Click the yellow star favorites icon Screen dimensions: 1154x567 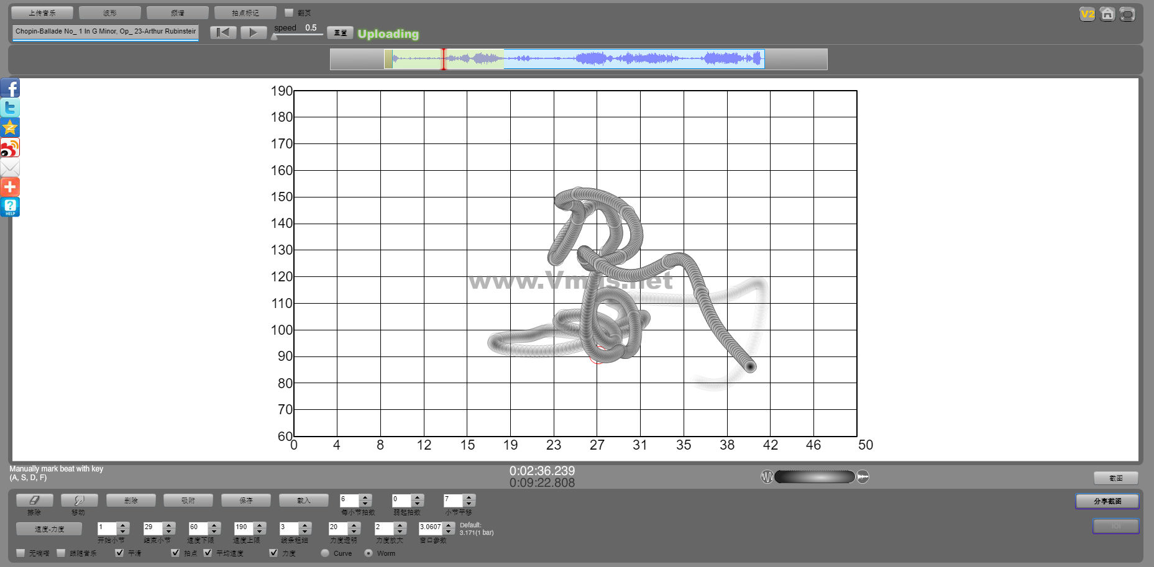(x=10, y=128)
